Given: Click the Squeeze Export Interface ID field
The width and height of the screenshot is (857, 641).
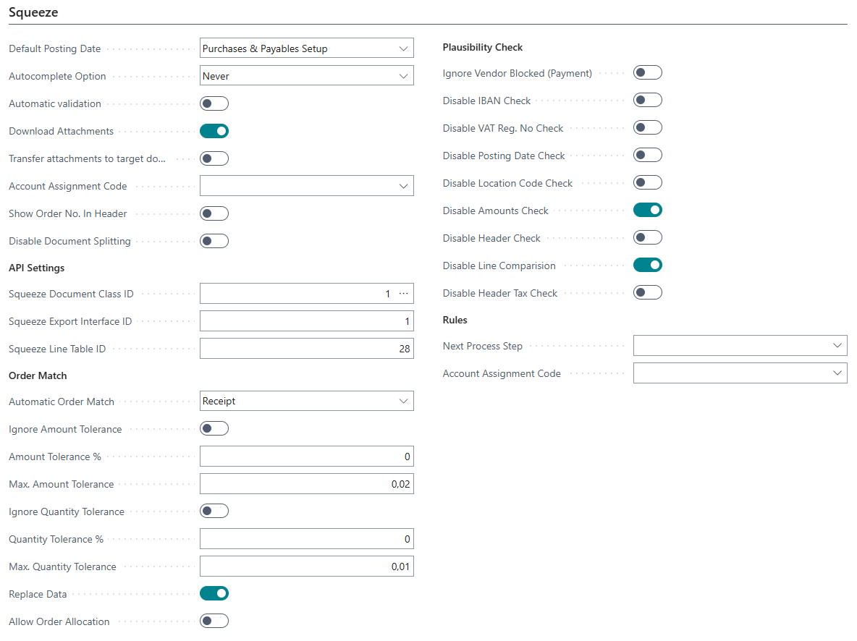Looking at the screenshot, I should (306, 321).
